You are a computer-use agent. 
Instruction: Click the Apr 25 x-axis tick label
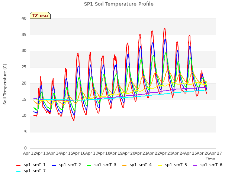(191, 153)
